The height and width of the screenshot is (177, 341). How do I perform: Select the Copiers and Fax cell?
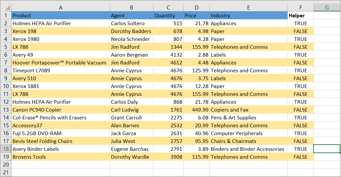(248, 110)
